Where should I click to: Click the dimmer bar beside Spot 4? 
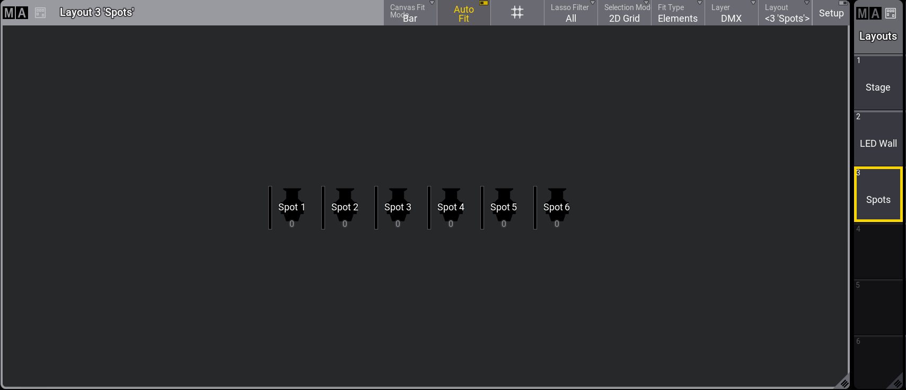(429, 208)
